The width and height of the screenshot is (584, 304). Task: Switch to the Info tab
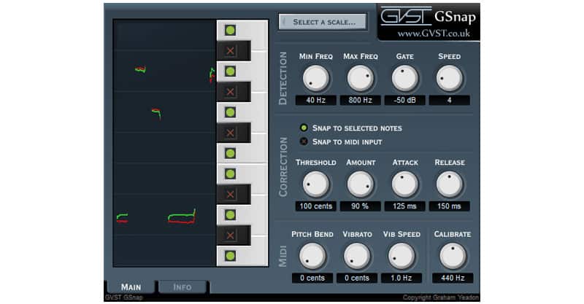[x=182, y=287]
